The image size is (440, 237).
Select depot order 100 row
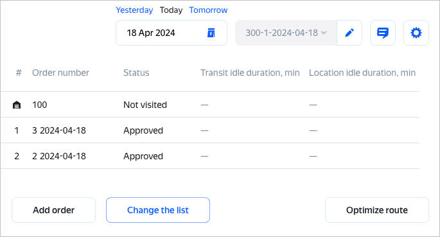[210, 105]
